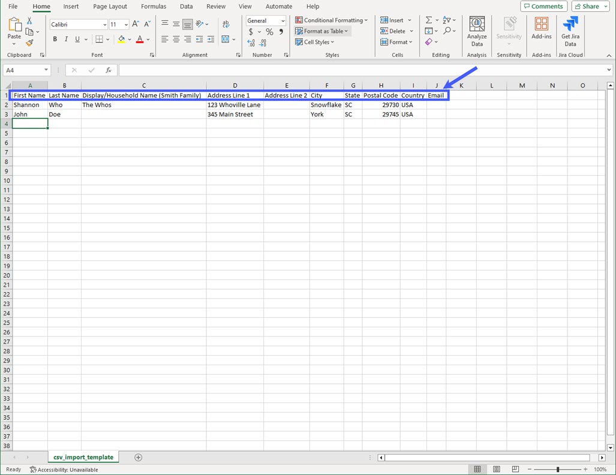Screen dimensions: 616x475
Task: Toggle center alignment
Action: click(176, 38)
